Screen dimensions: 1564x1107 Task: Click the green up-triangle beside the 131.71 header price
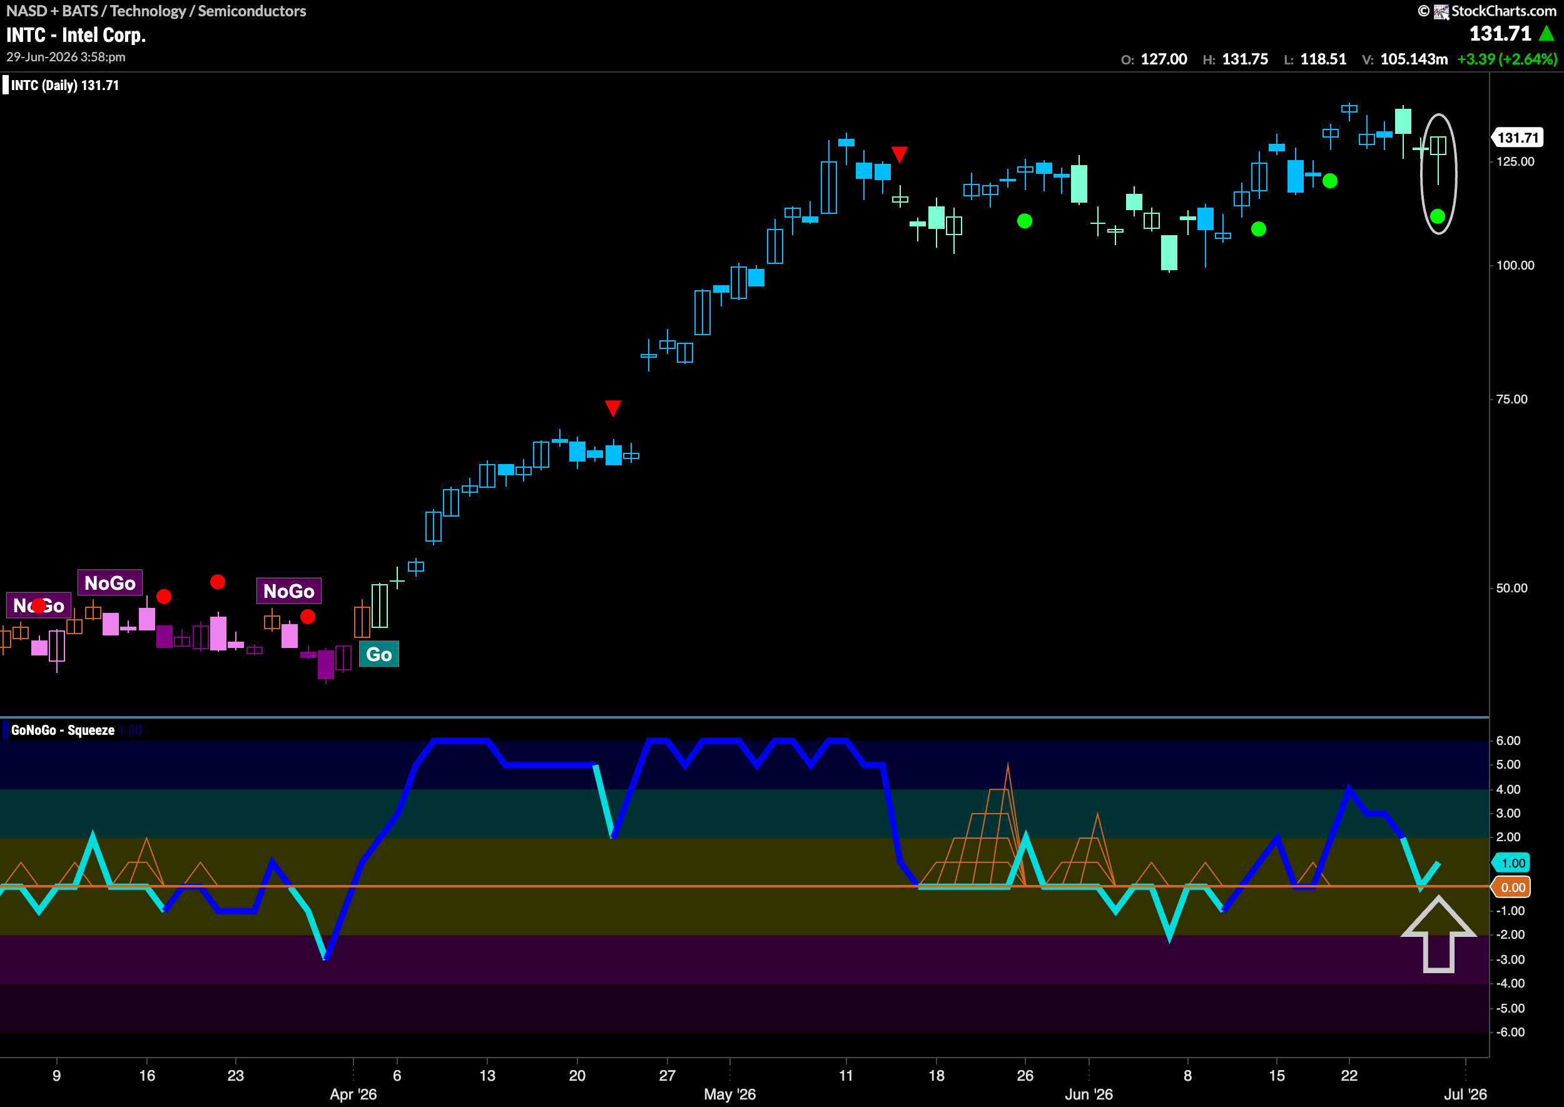coord(1546,33)
